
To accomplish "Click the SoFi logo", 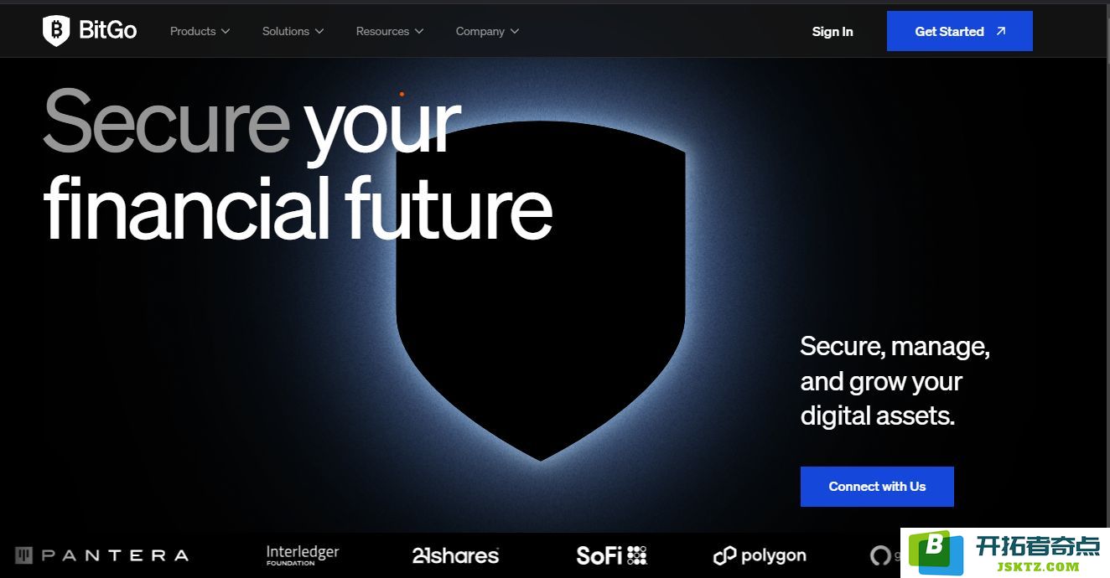I will pyautogui.click(x=611, y=555).
